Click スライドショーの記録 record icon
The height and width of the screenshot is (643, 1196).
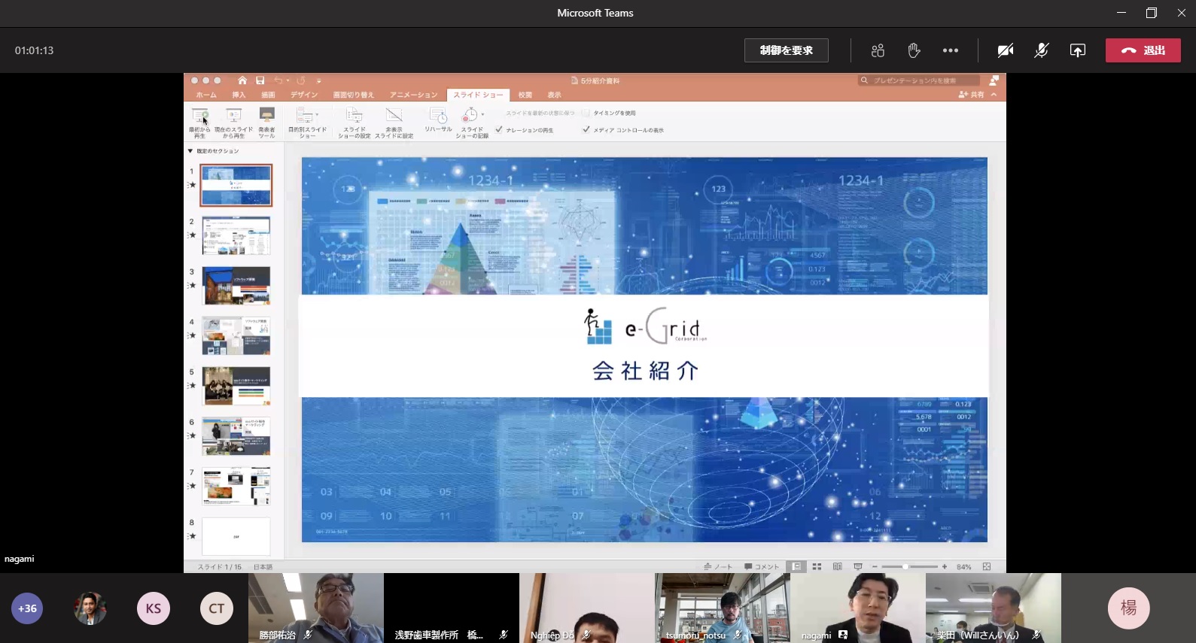(x=470, y=115)
